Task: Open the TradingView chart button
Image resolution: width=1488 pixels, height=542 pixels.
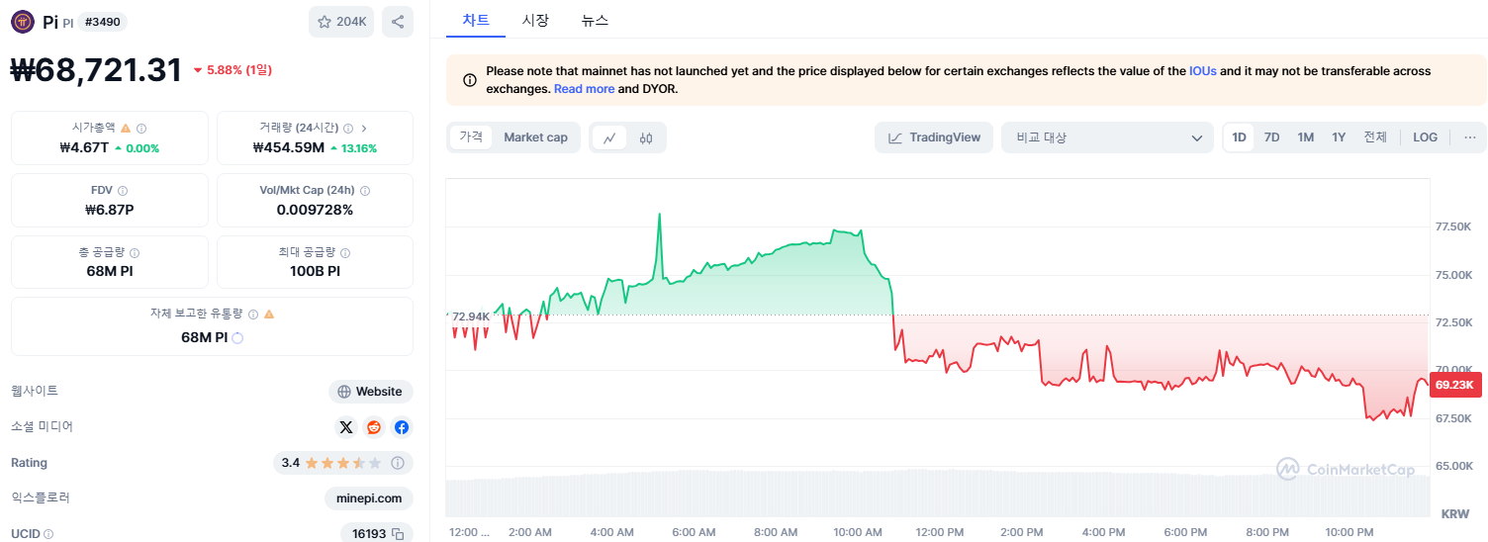Action: pos(934,137)
